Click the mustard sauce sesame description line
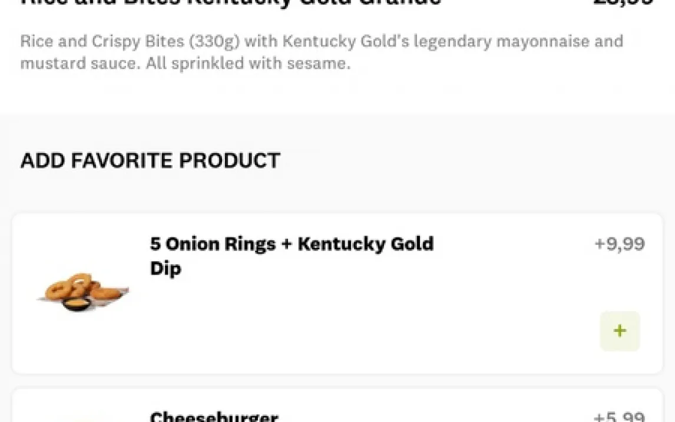The image size is (675, 422). (185, 64)
